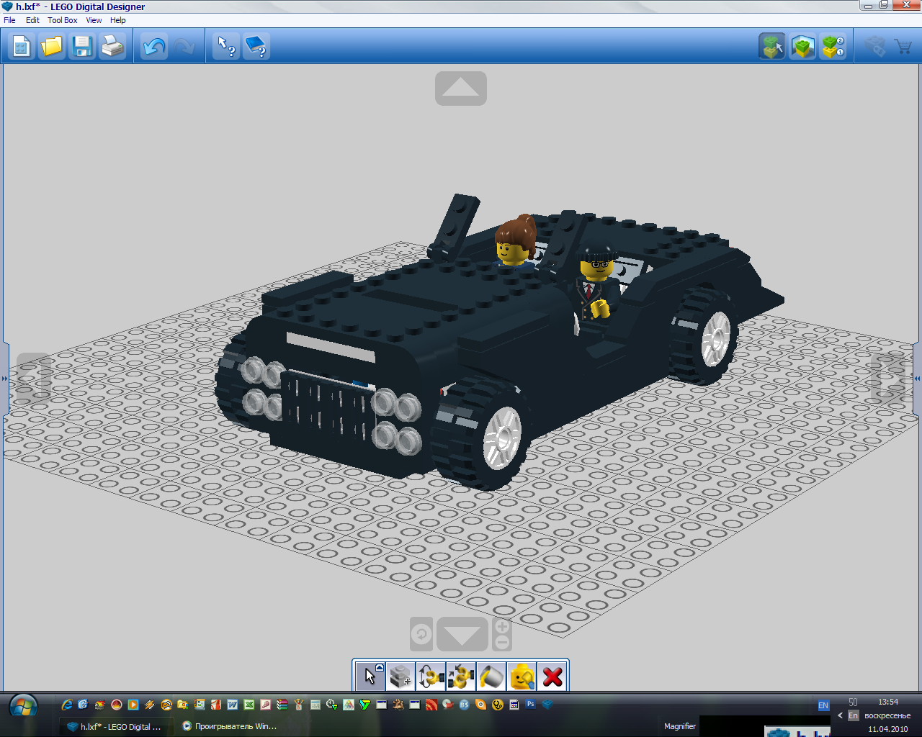Zoom in the camera view
This screenshot has height=737, width=922.
click(502, 626)
